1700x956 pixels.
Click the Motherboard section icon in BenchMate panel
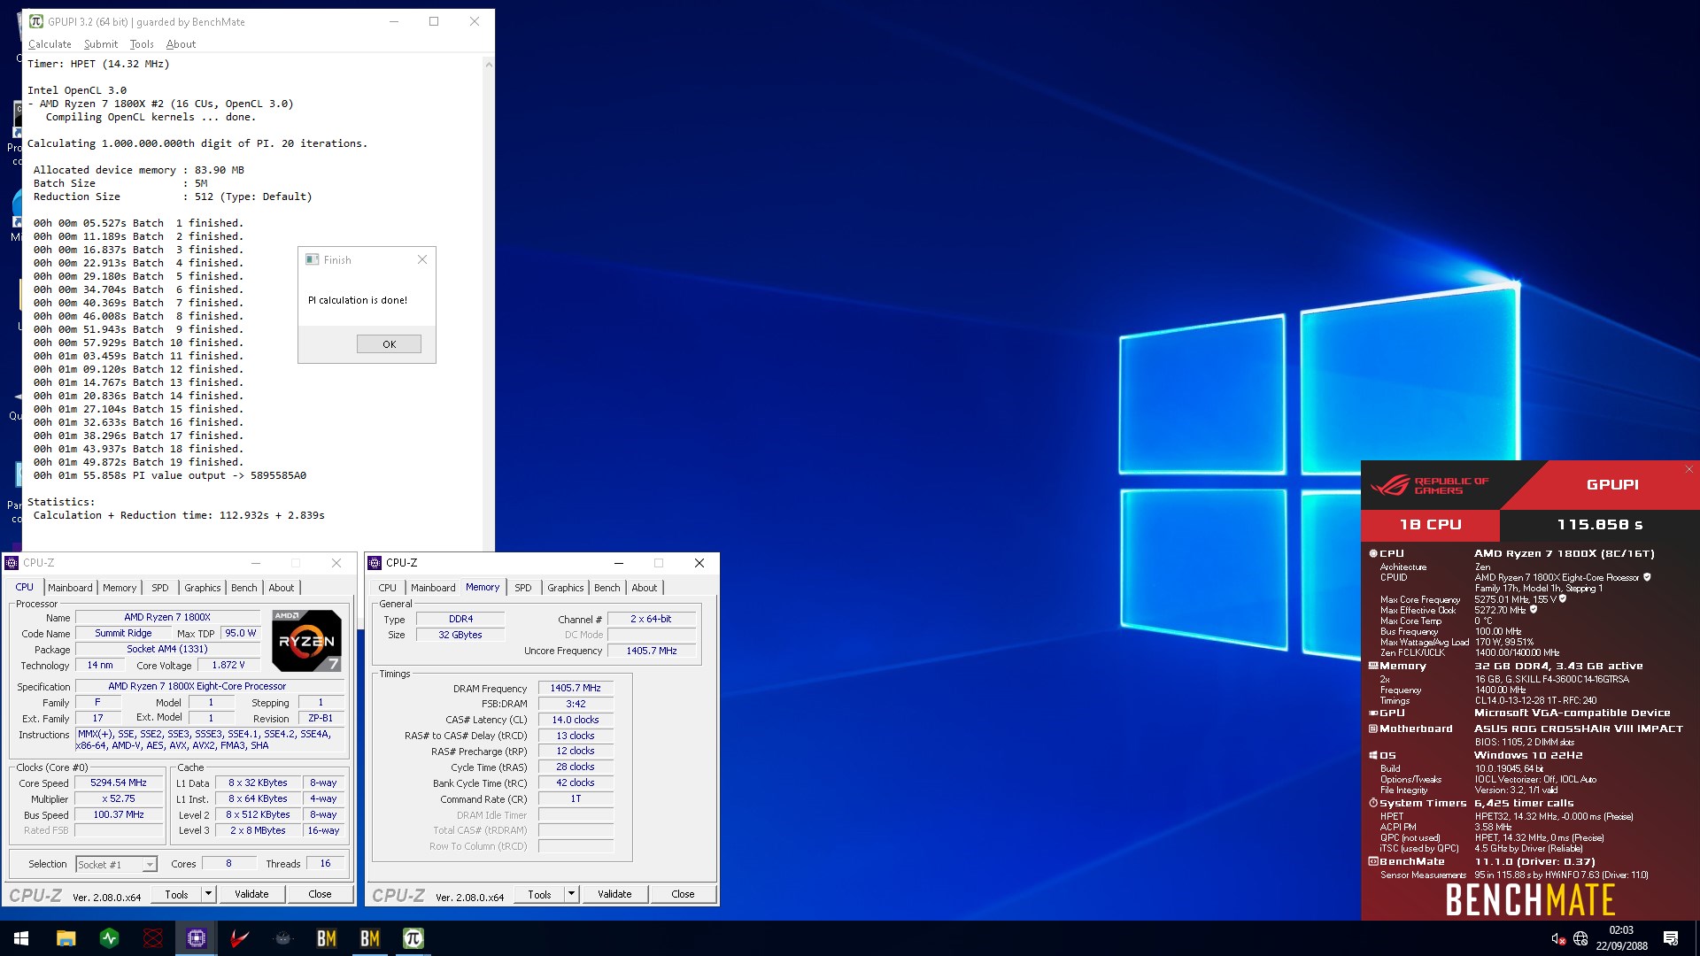pyautogui.click(x=1373, y=729)
